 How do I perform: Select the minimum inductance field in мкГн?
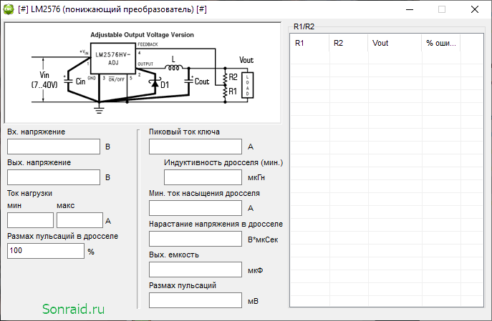(x=203, y=177)
